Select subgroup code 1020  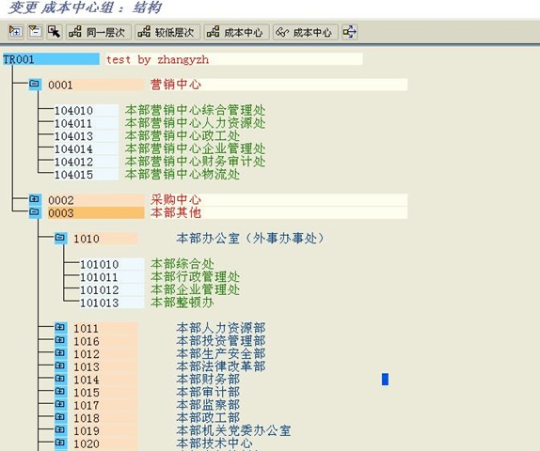pyautogui.click(x=105, y=443)
